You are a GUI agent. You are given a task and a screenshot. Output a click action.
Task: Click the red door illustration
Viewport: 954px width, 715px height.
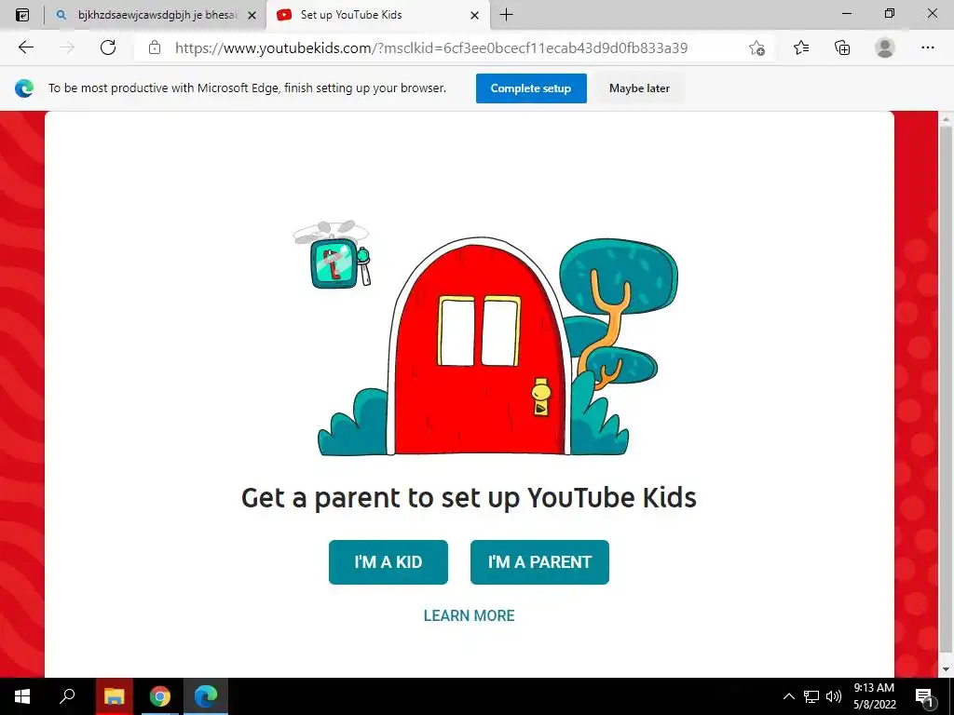point(479,346)
